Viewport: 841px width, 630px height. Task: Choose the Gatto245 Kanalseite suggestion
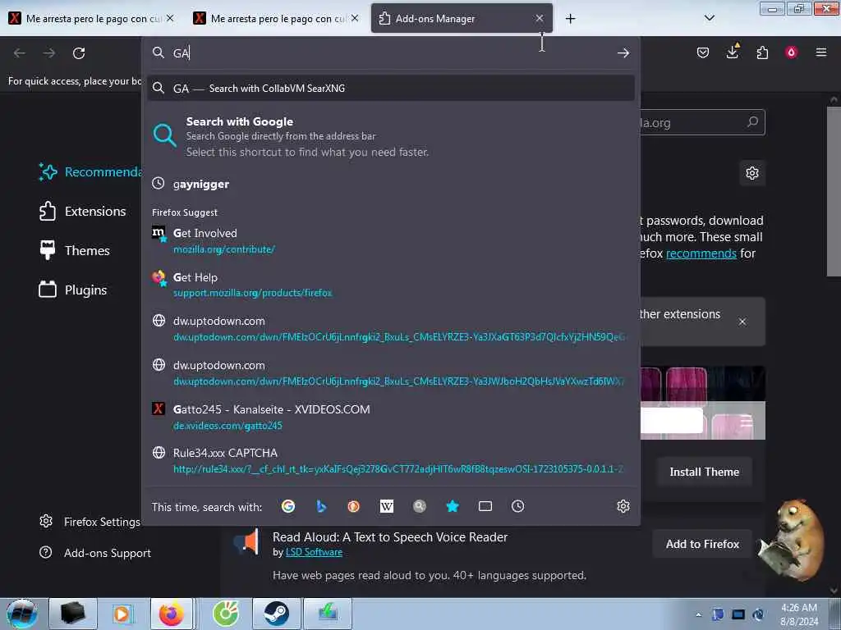[391, 417]
